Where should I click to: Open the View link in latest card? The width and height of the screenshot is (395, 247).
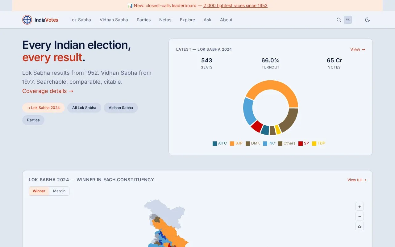(x=358, y=49)
